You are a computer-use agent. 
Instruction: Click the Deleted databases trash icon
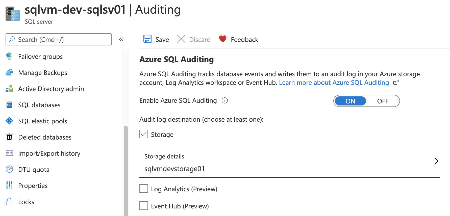9,137
